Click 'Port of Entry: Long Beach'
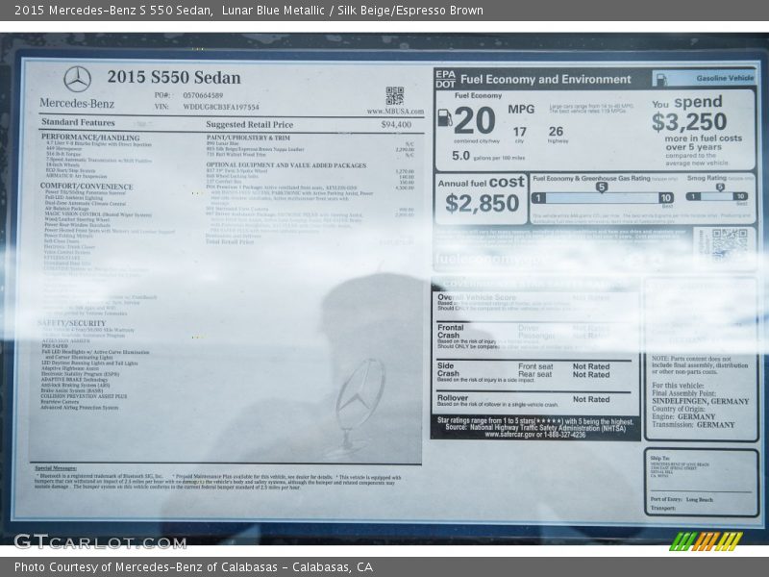 click(682, 499)
